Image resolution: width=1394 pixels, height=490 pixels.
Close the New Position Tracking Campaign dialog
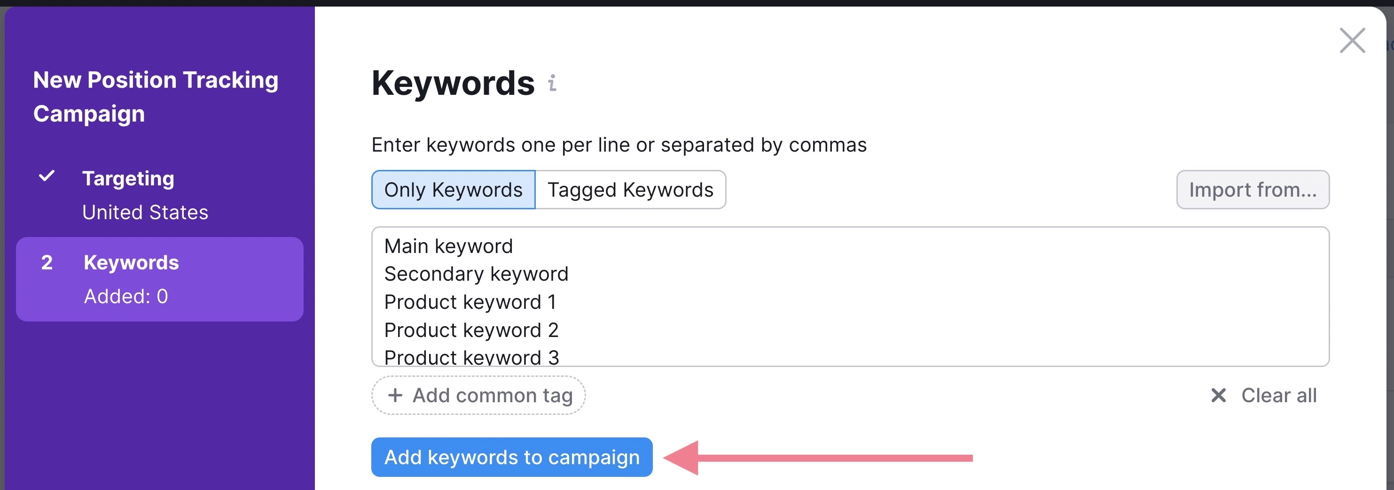tap(1352, 40)
